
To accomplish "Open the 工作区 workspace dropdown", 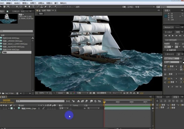I will (150, 6).
